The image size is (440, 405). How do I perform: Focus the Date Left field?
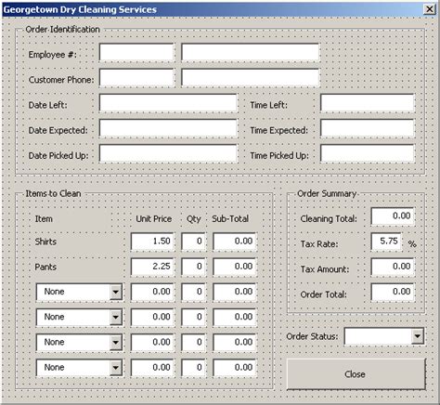coord(168,103)
